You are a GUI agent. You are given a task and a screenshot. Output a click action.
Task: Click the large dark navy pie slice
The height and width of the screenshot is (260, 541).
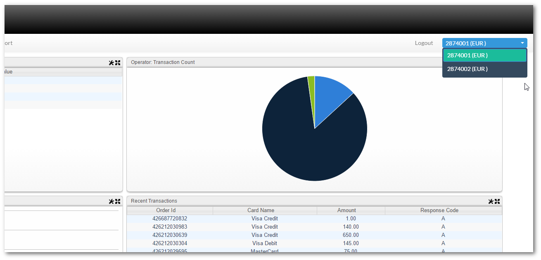[306, 149]
